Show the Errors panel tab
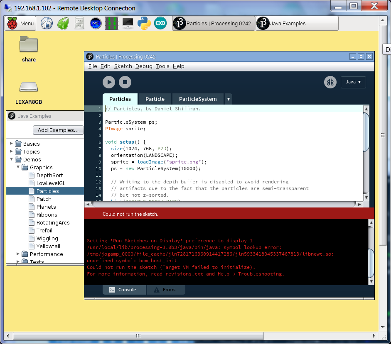 tap(165, 290)
